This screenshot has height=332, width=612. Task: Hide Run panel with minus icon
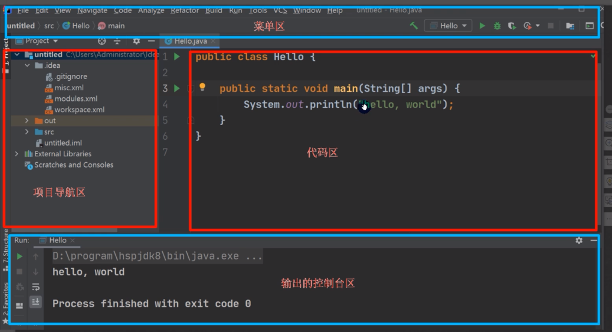pos(594,241)
